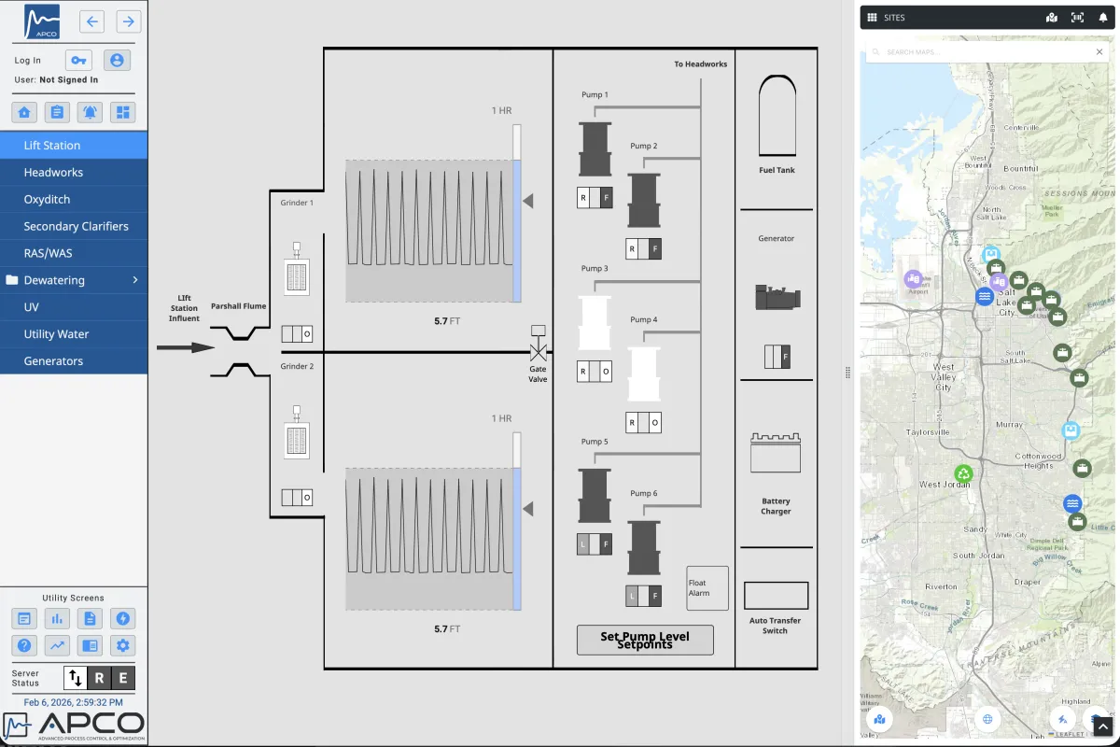Click the barcode scan icon in Sites header
The height and width of the screenshot is (747, 1120).
coord(1078,17)
